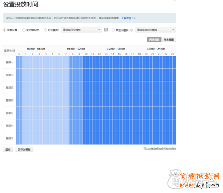Viewport: 223px width, 193px height.
Task: Click the 星期\时间 corner header cell
Action: point(9,51)
